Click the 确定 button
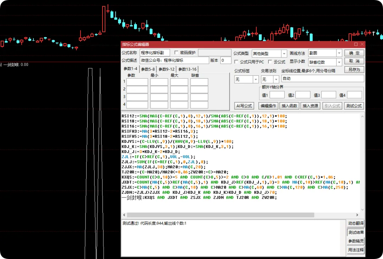The height and width of the screenshot is (259, 383). point(354,53)
